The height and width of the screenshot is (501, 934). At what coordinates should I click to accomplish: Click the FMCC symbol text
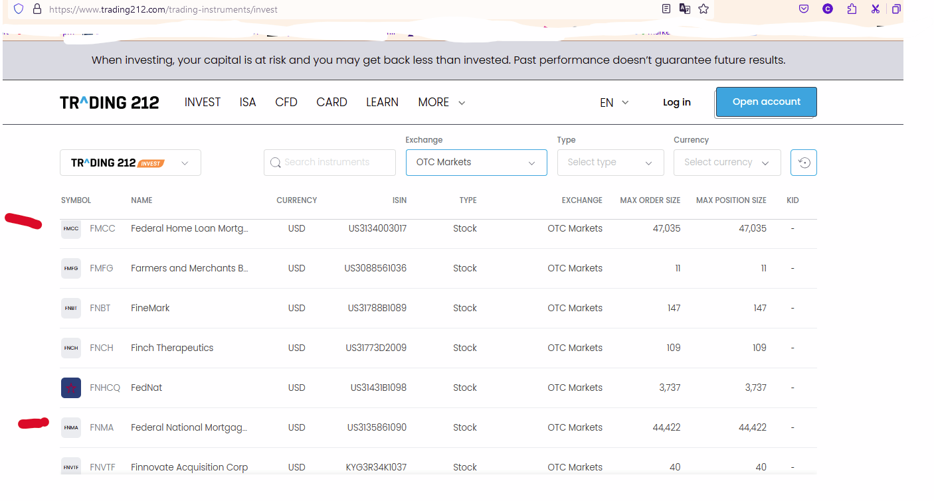point(102,228)
